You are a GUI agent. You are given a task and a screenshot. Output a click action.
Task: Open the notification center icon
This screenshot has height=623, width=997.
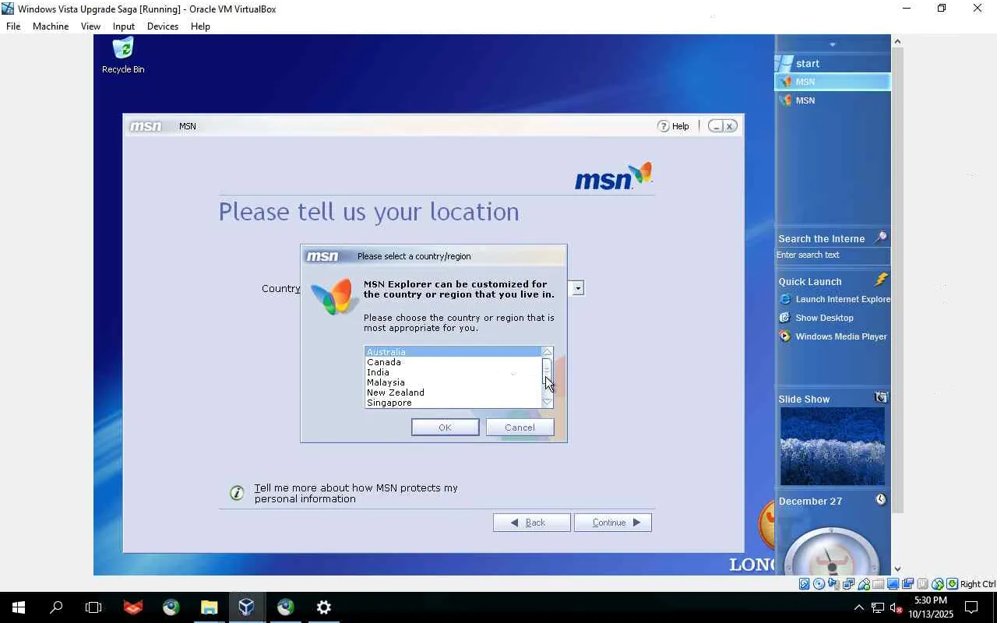pos(971,607)
